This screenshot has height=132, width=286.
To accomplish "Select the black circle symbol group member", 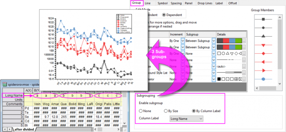I will [x=263, y=28].
